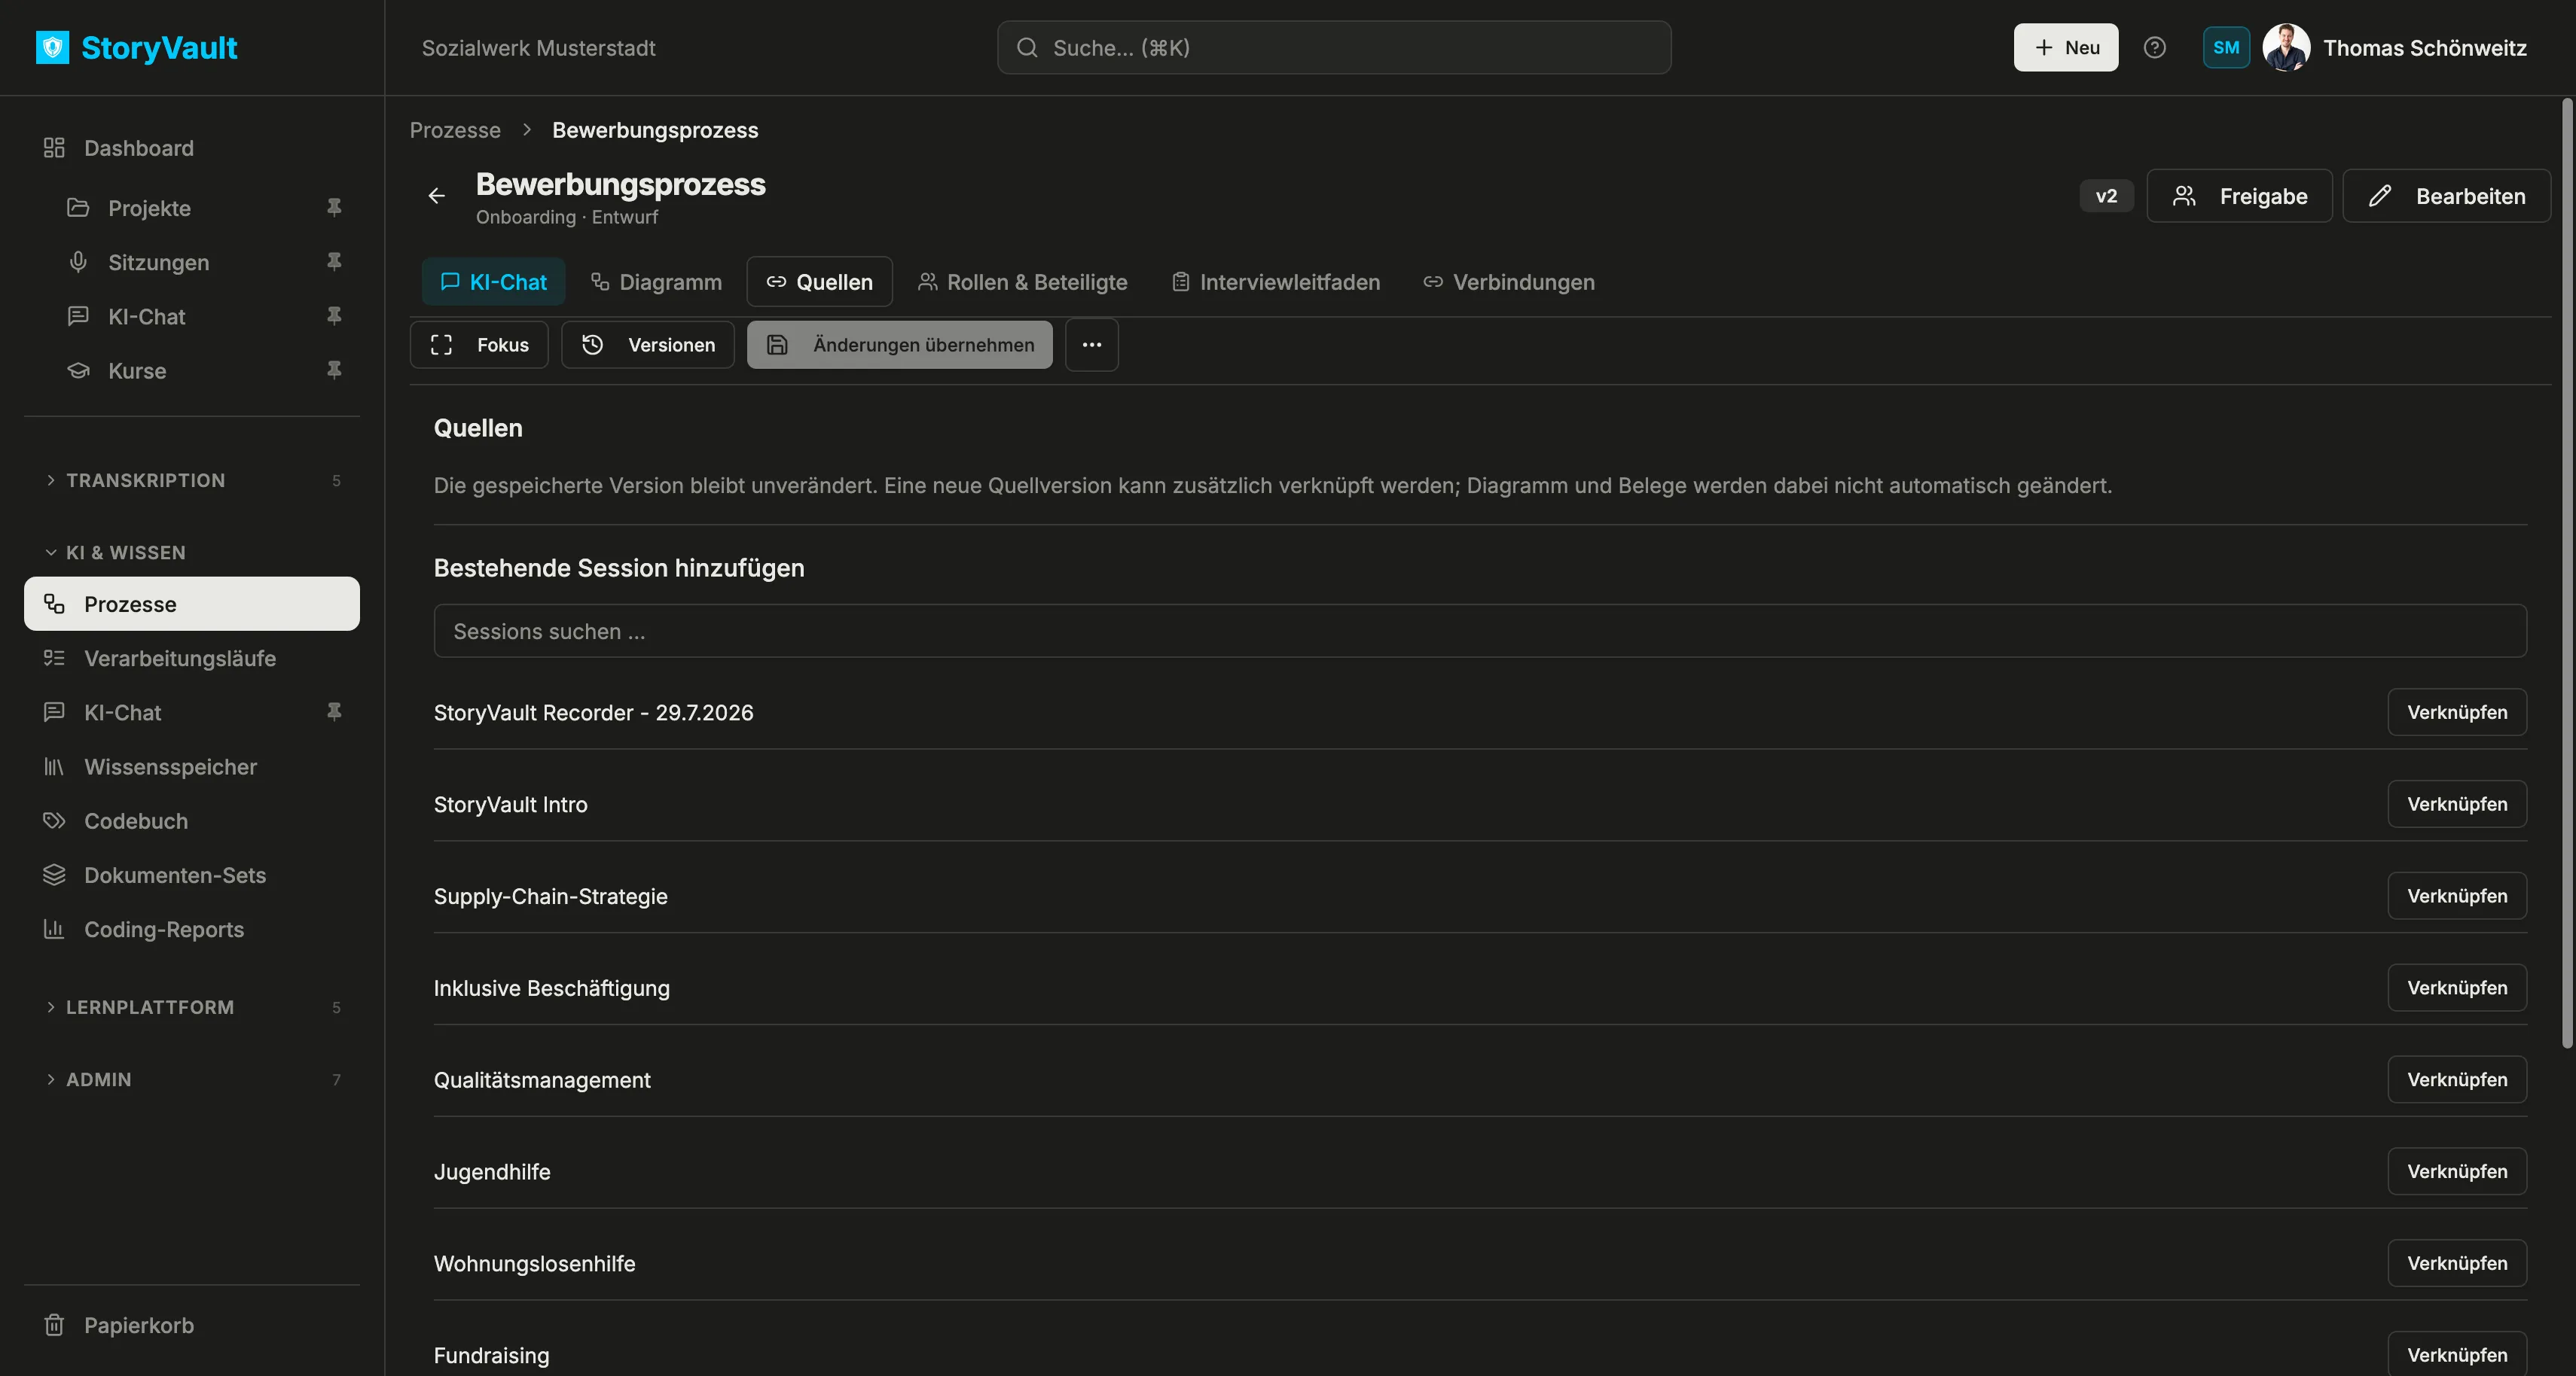Open the Papierkorb trash
Viewport: 2576px width, 1376px height.
tap(192, 1325)
